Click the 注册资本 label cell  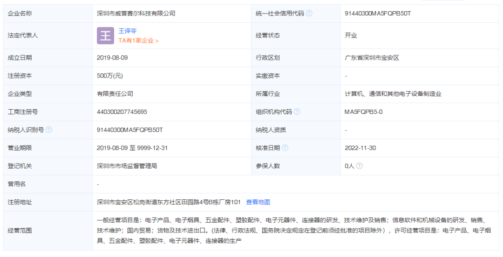(x=48, y=76)
